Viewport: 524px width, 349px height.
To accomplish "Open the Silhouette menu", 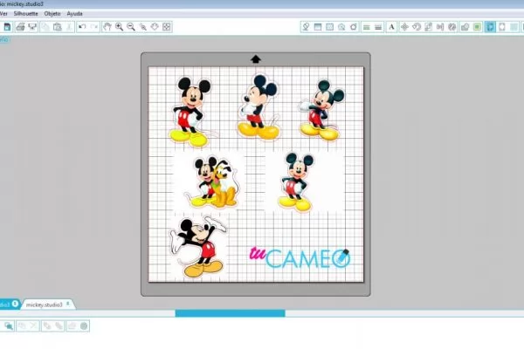I will point(25,14).
